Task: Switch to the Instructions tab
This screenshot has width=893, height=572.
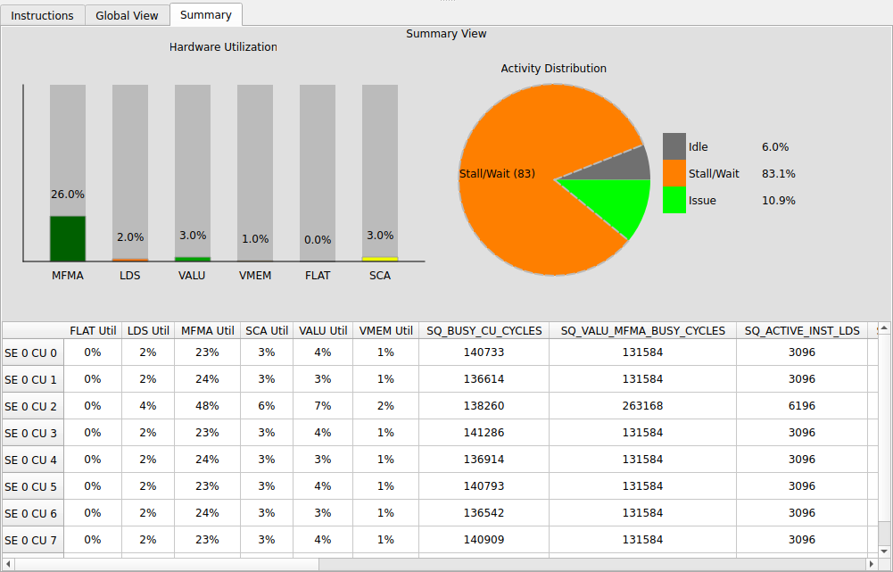Action: [x=43, y=15]
